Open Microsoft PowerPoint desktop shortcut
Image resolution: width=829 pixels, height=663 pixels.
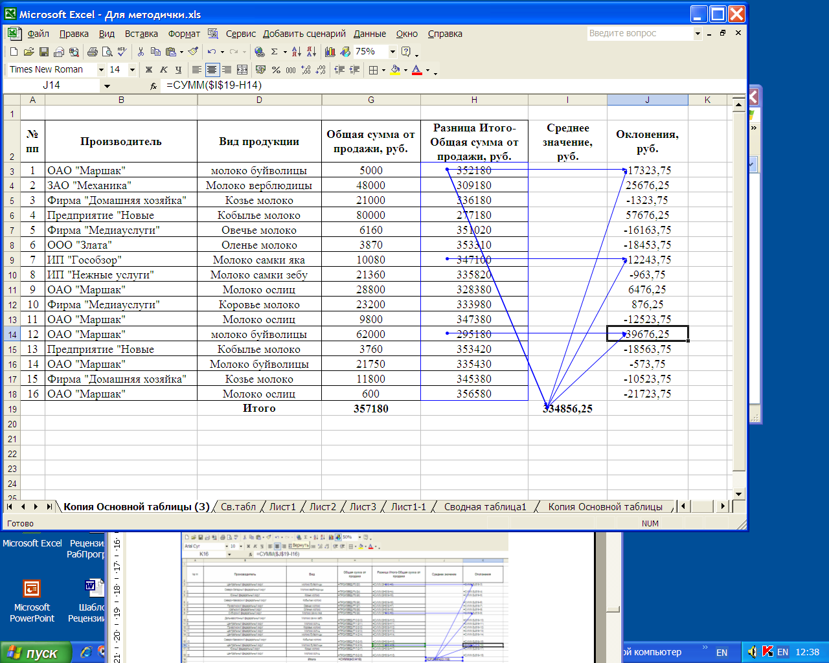pos(32,601)
